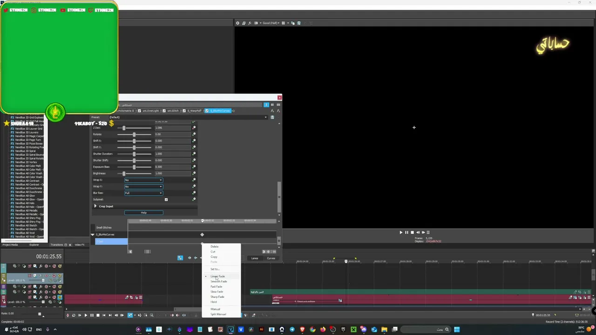Switch to the Transitions tab
The height and width of the screenshot is (335, 596).
57,245
